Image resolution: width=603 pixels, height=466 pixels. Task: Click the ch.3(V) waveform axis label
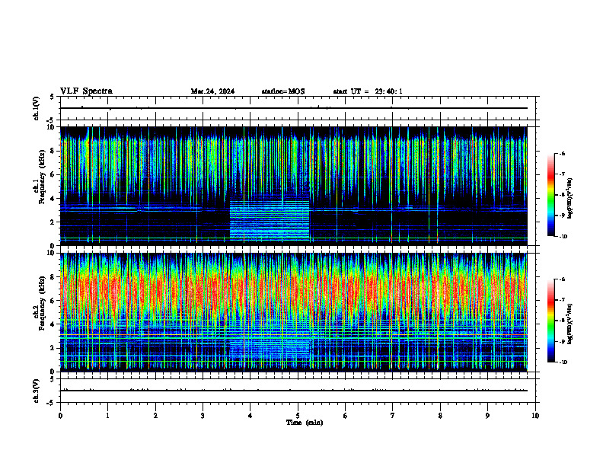(x=36, y=391)
